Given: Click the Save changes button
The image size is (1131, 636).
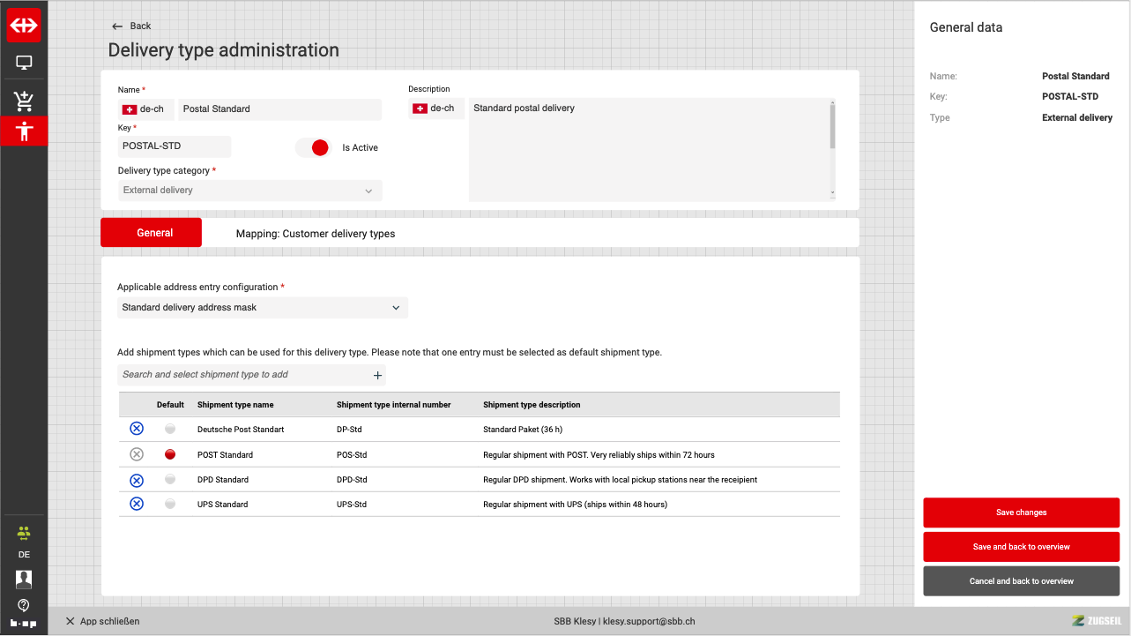Looking at the screenshot, I should click(x=1021, y=513).
